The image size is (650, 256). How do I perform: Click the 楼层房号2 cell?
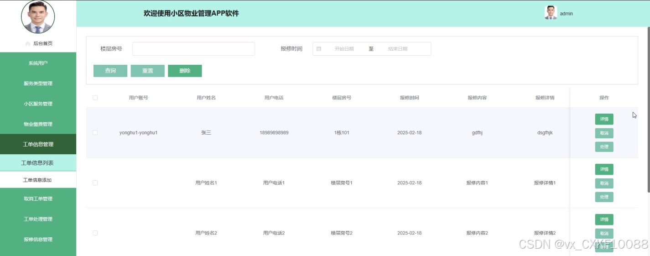pyautogui.click(x=342, y=233)
